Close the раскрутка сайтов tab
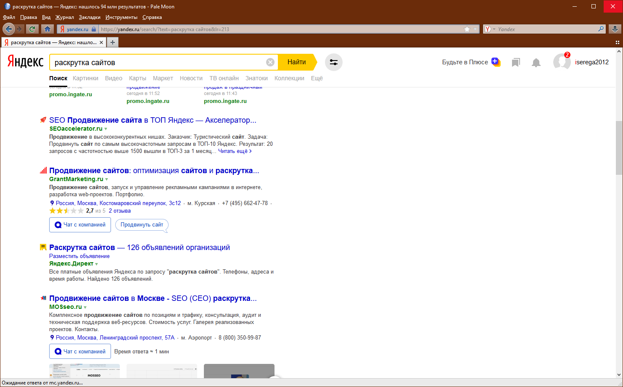 101,42
